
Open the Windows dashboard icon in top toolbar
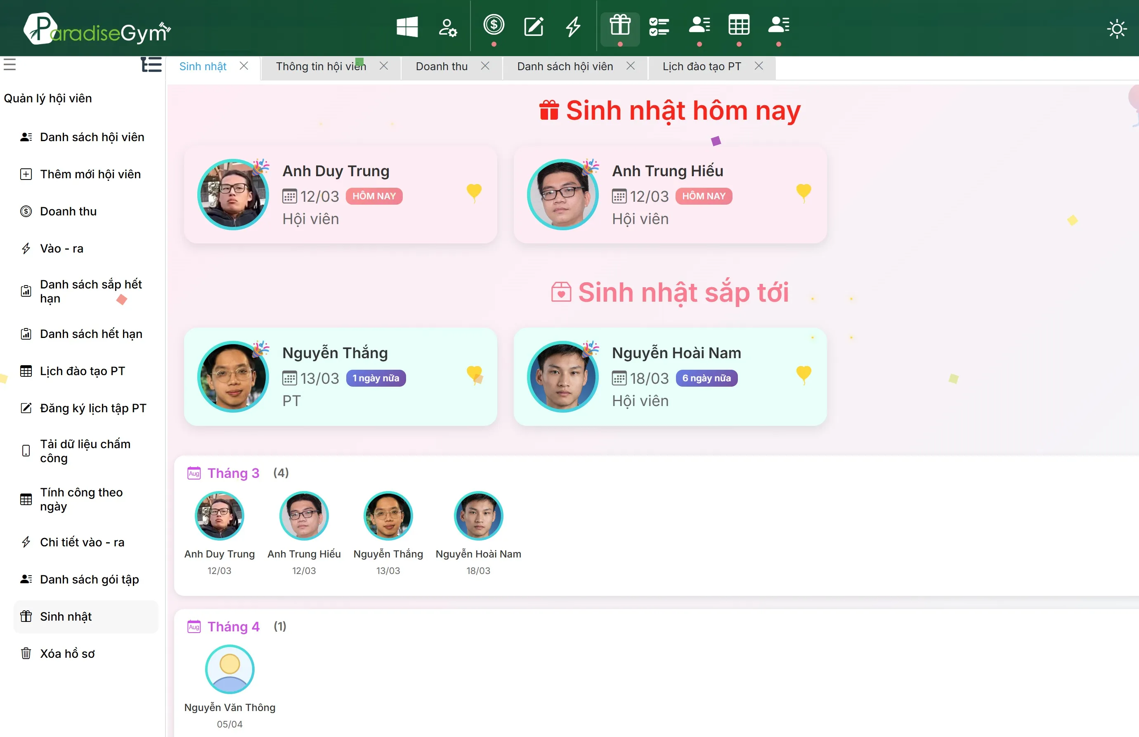(407, 27)
